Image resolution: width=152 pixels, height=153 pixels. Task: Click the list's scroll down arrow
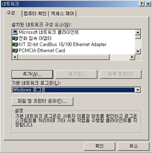(x=138, y=51)
